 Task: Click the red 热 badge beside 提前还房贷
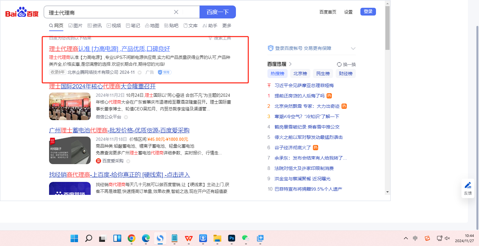click(329, 96)
